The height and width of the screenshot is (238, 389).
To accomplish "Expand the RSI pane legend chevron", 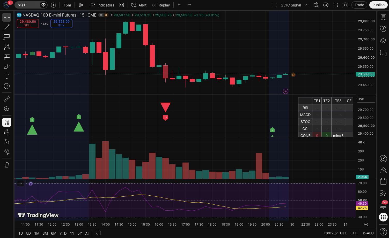I will 20,184.
